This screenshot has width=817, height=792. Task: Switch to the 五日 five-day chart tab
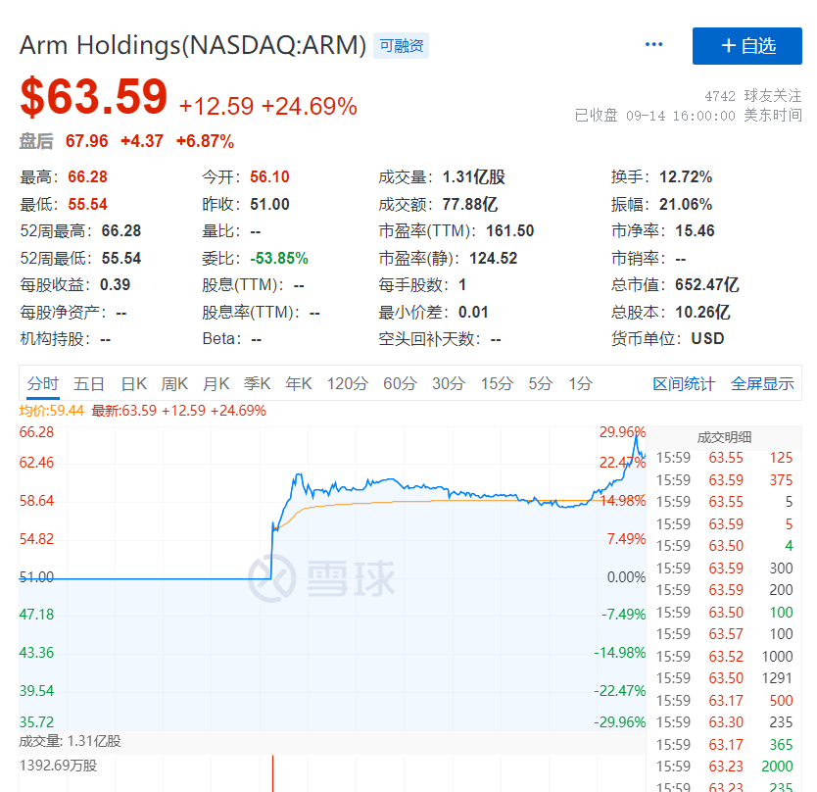89,384
